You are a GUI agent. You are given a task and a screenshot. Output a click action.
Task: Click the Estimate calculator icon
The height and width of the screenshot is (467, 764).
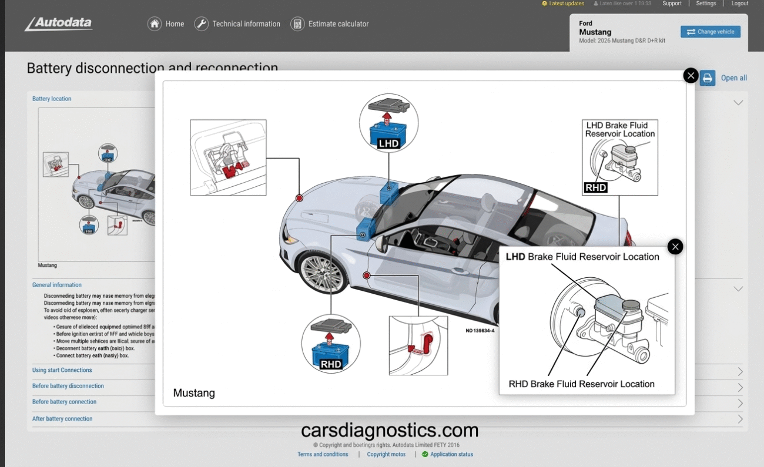coord(297,24)
